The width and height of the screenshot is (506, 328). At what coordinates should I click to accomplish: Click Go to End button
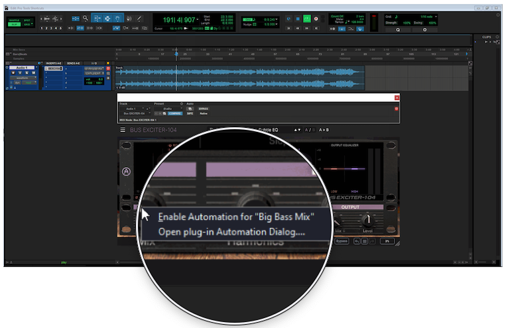316,28
